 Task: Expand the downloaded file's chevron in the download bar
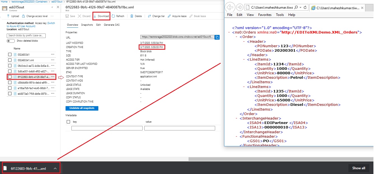tap(55, 168)
